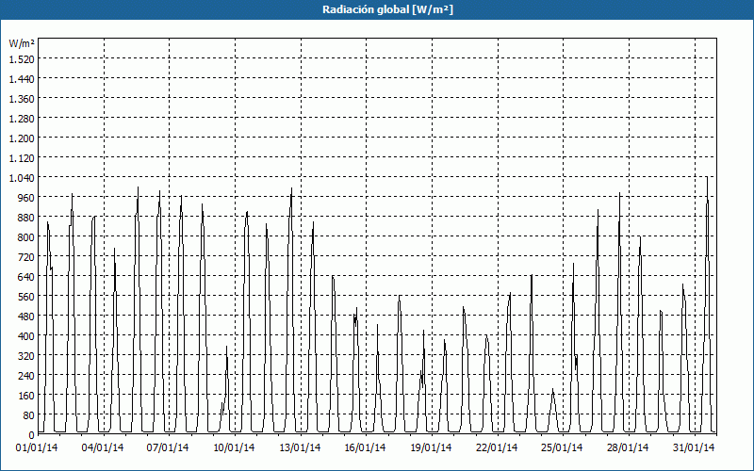Select the 400 y-axis value
The height and width of the screenshot is (471, 754).
click(26, 336)
